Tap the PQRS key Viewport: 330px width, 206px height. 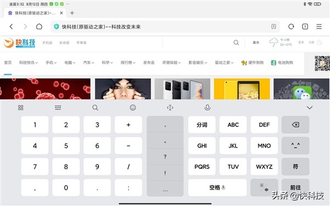[x=202, y=166]
